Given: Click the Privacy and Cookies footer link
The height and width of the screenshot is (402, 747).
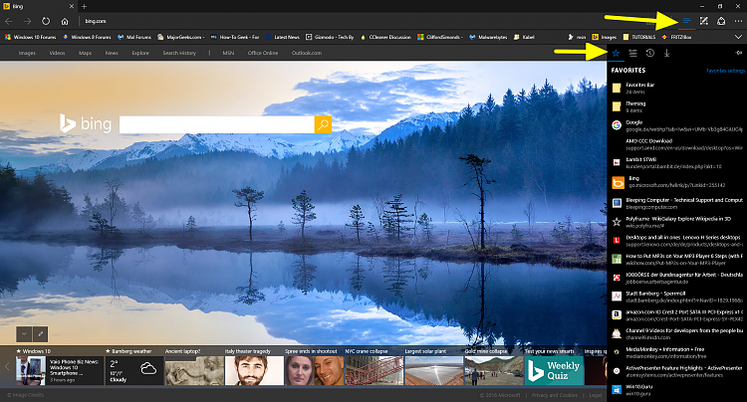Looking at the screenshot, I should [x=555, y=395].
